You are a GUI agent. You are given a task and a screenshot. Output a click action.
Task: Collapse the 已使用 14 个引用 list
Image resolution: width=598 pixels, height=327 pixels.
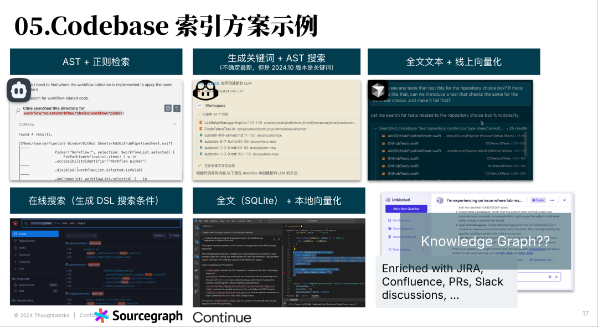coord(199,115)
